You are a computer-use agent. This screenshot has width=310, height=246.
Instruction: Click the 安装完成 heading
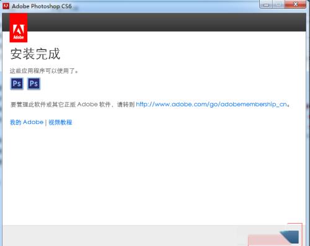tap(35, 54)
